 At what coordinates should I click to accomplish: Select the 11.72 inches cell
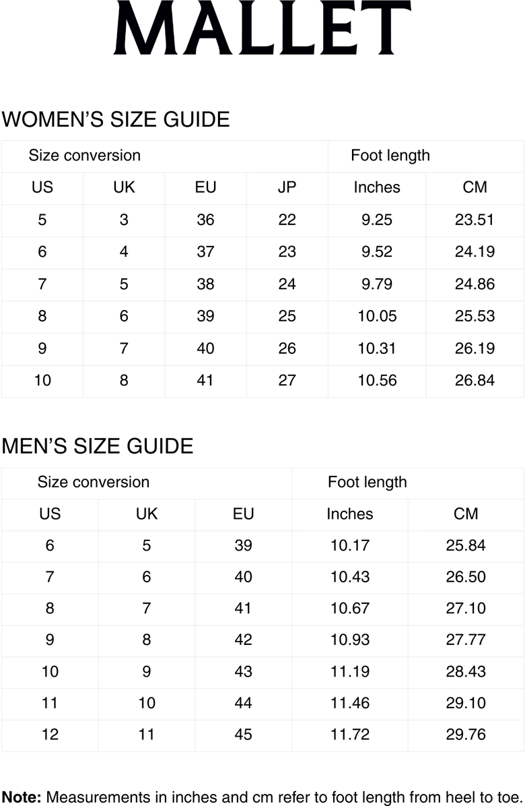coord(350,734)
